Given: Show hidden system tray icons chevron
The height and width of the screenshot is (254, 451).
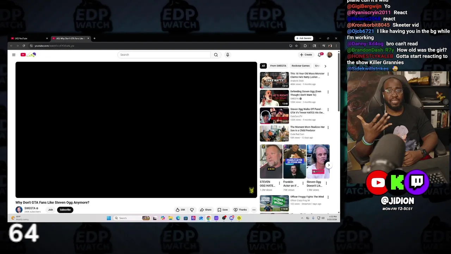Looking at the screenshot, I should [x=302, y=218].
